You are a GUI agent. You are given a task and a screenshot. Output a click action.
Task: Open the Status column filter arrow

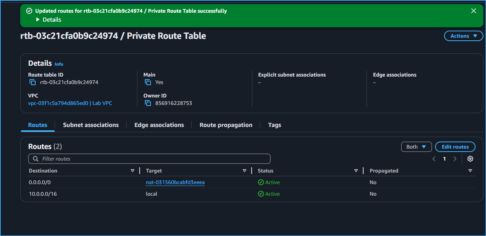point(356,170)
